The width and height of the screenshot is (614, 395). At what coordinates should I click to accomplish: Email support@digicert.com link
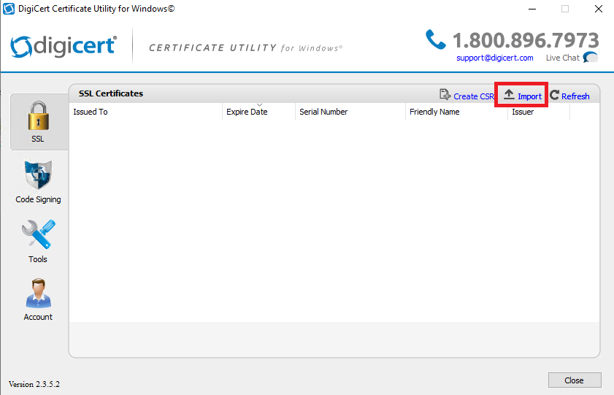coord(494,58)
